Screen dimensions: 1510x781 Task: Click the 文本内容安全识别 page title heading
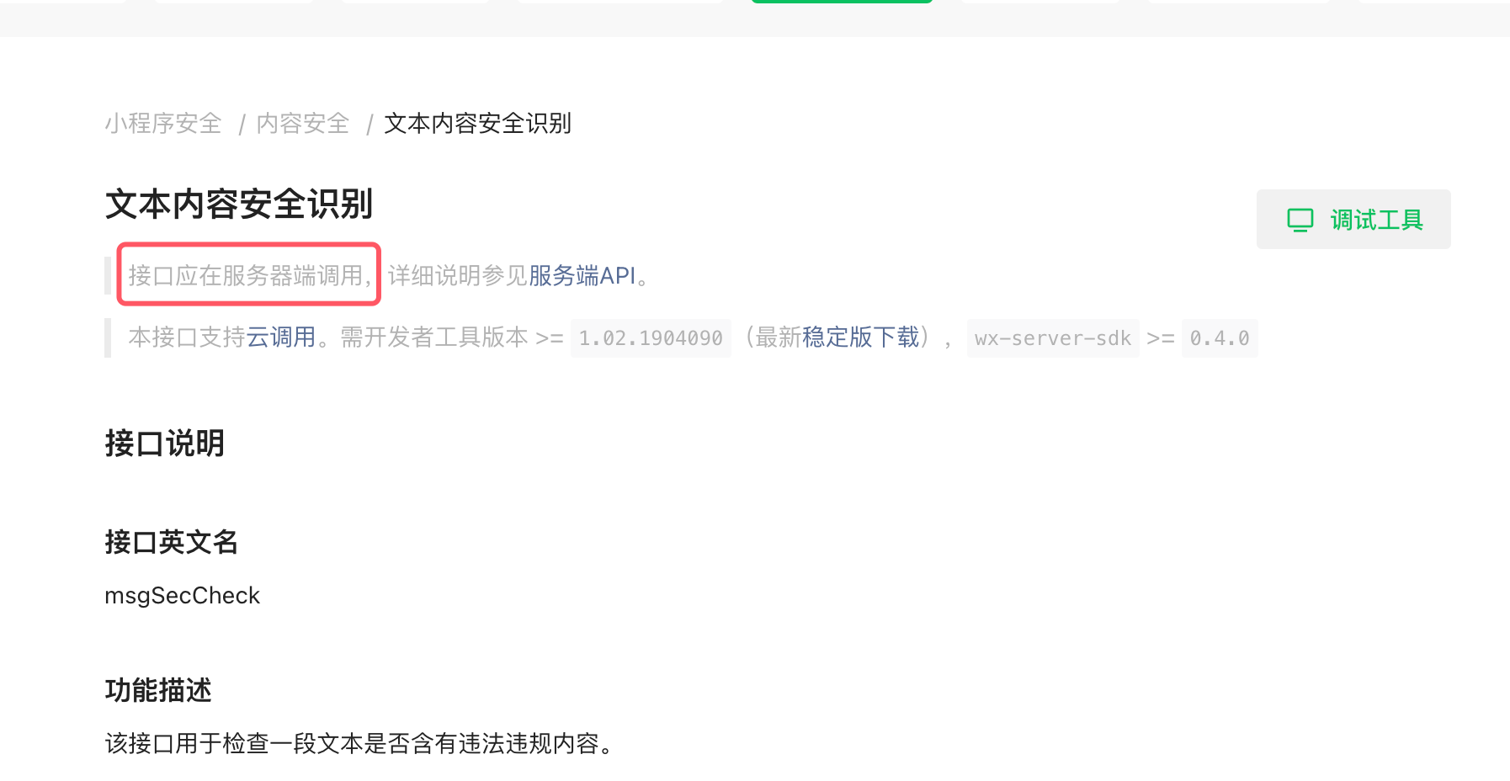239,205
